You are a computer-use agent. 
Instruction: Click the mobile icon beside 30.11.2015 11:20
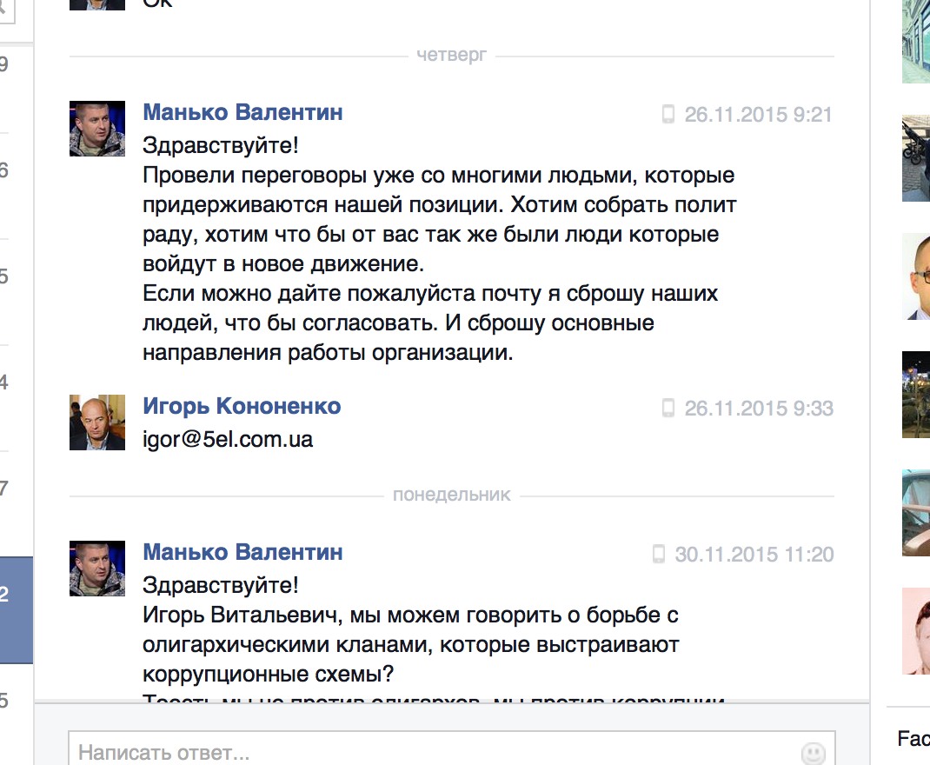(x=658, y=554)
